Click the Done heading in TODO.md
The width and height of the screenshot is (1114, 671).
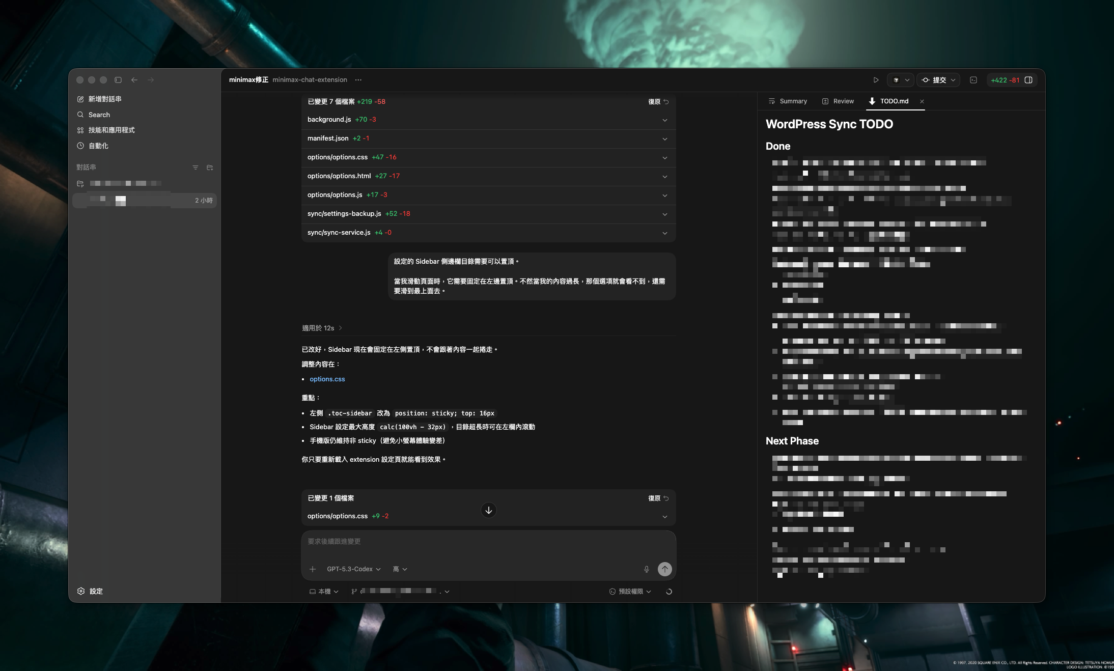point(778,147)
